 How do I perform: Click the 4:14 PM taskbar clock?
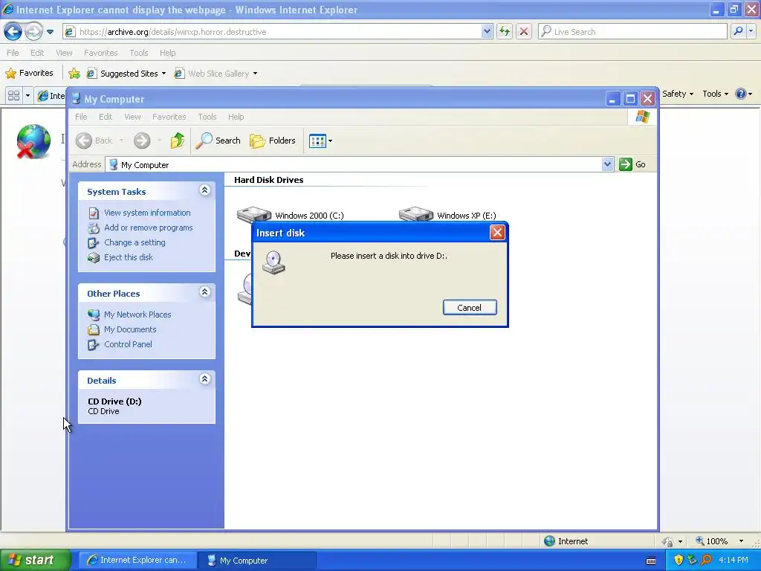[734, 561]
